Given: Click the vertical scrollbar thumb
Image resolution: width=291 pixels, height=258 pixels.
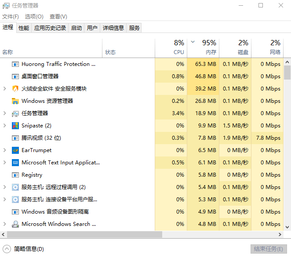Looking at the screenshot, I should [287, 73].
